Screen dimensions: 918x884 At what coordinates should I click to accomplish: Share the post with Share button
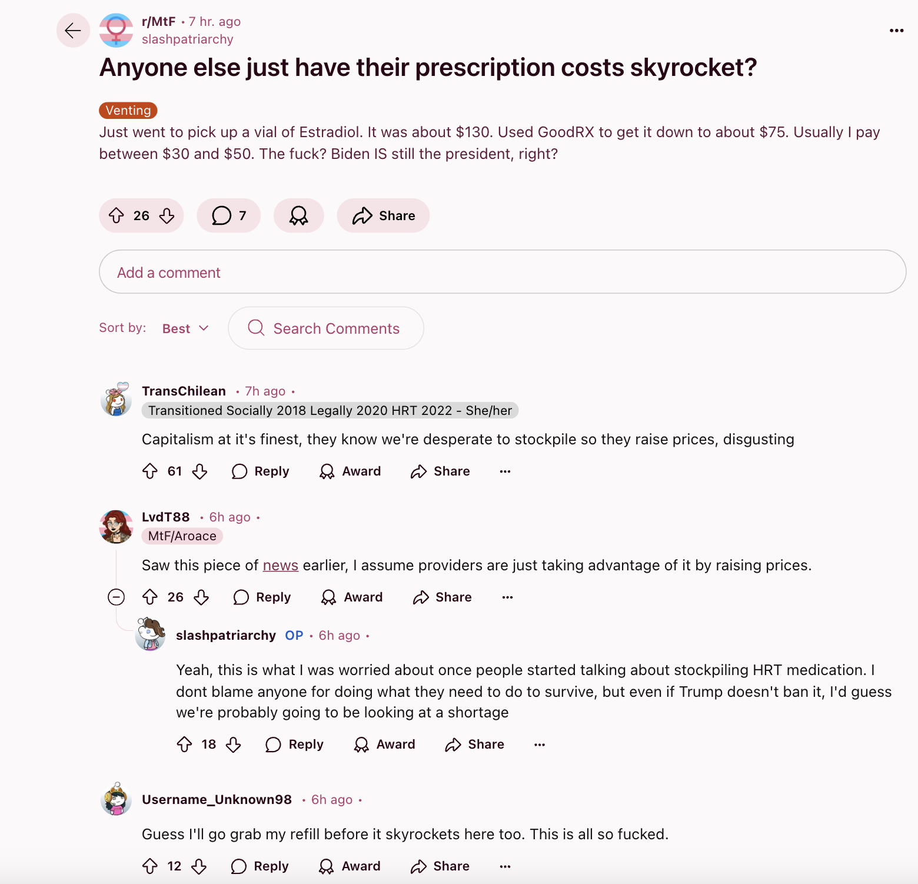click(x=383, y=215)
